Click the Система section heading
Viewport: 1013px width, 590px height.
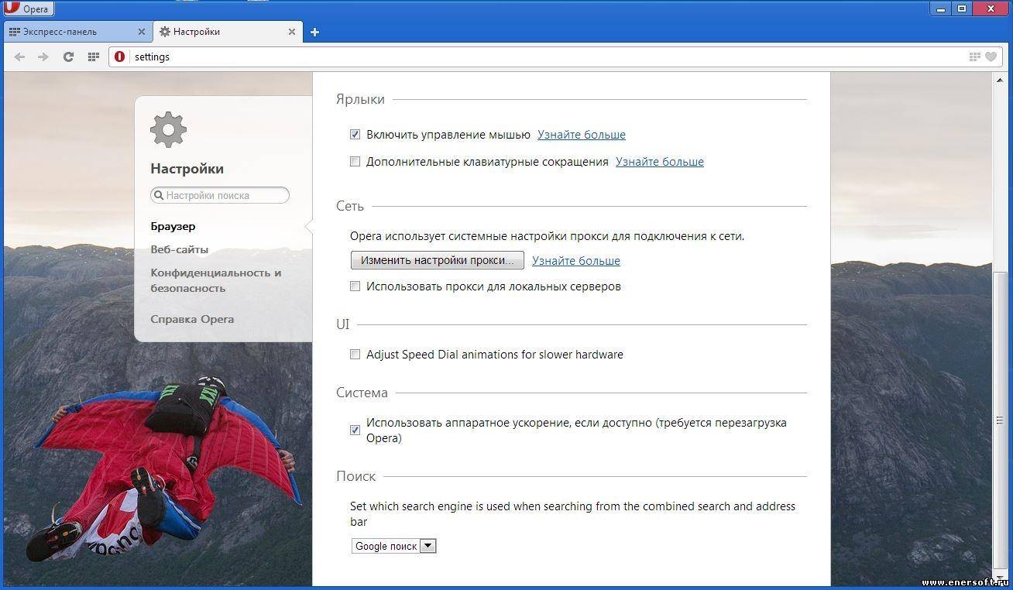pyautogui.click(x=362, y=393)
